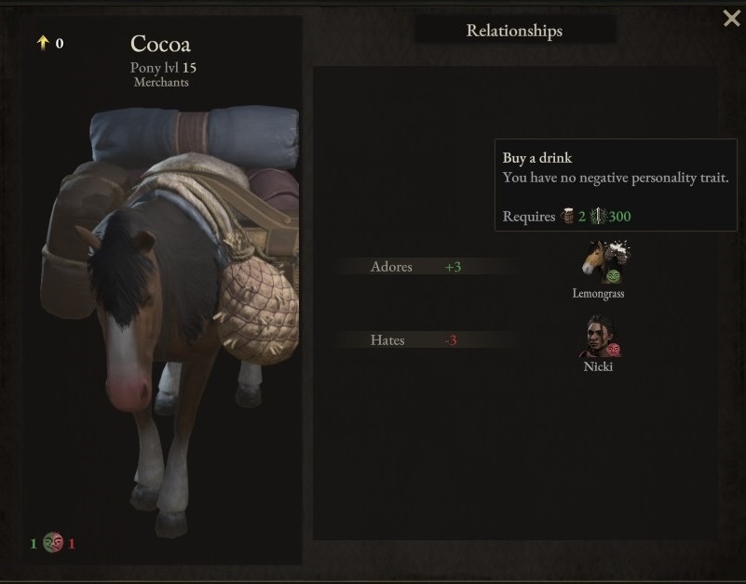
Task: Click the Cocoa pony 3D model
Action: point(171,318)
